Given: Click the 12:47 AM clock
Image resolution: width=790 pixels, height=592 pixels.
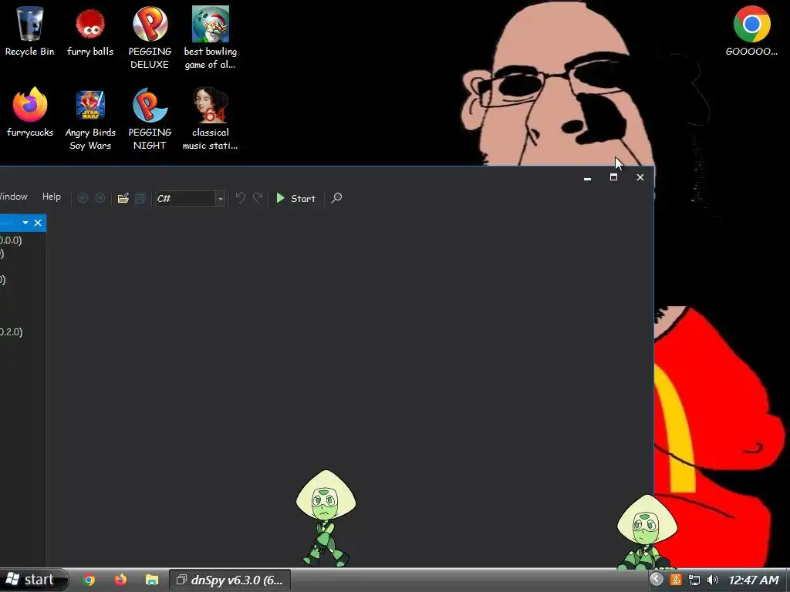Looking at the screenshot, I should click(754, 580).
